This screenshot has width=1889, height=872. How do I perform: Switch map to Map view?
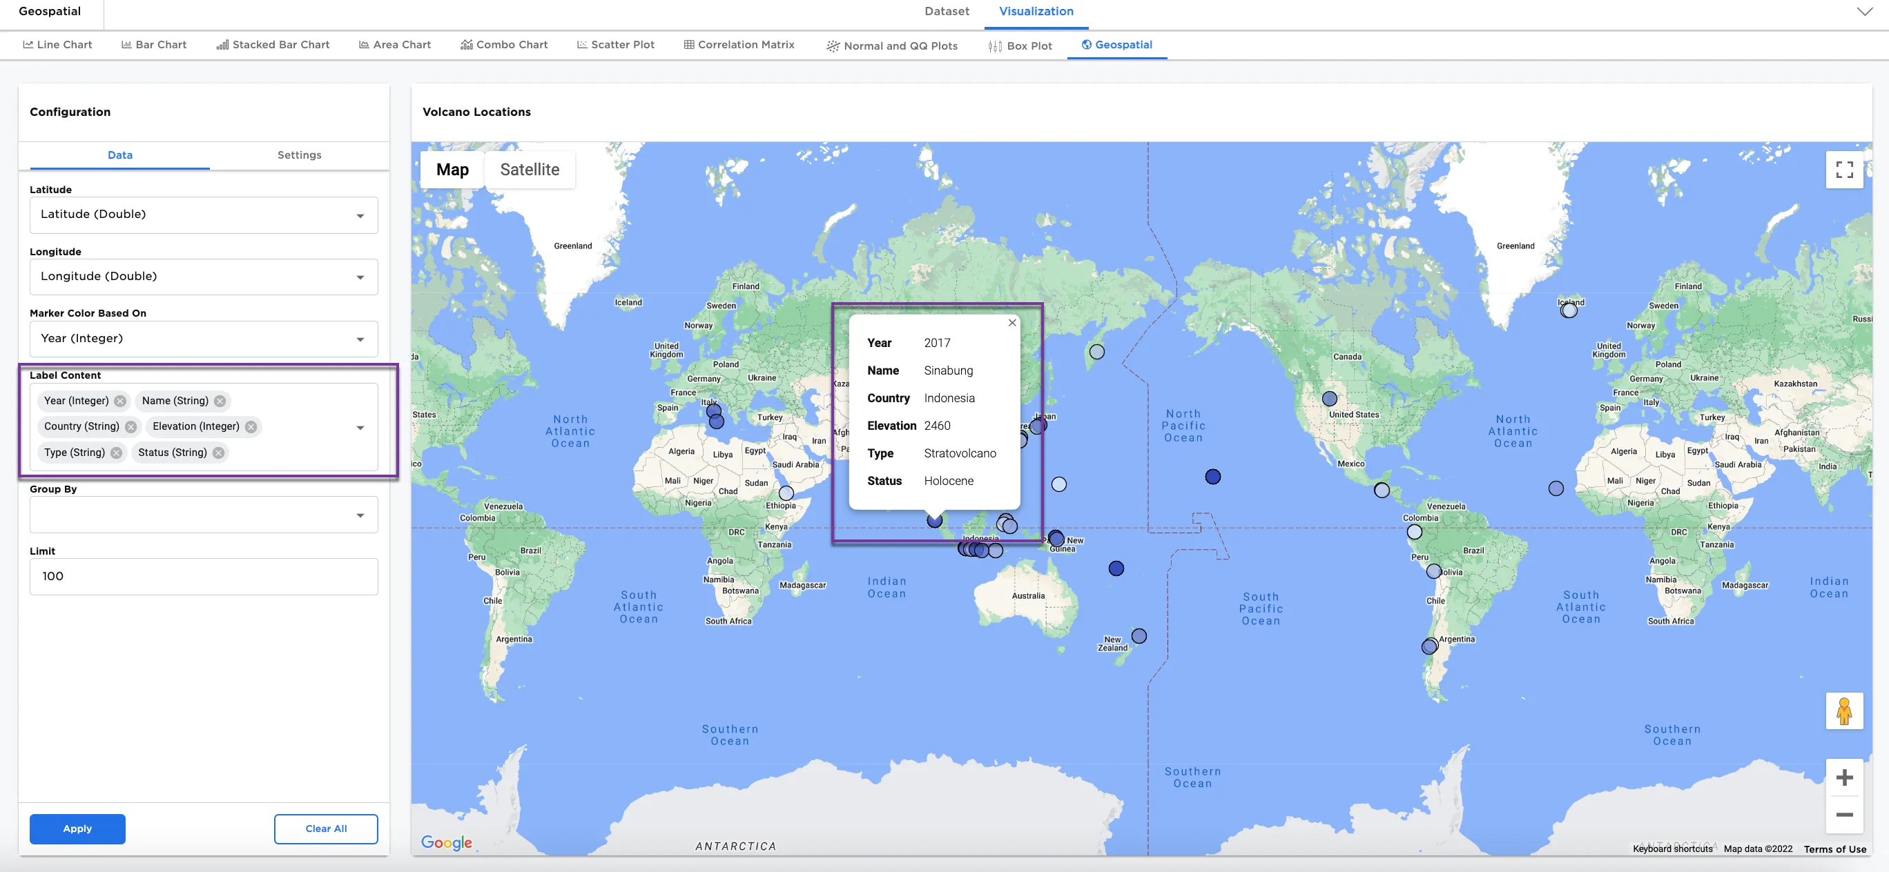452,170
